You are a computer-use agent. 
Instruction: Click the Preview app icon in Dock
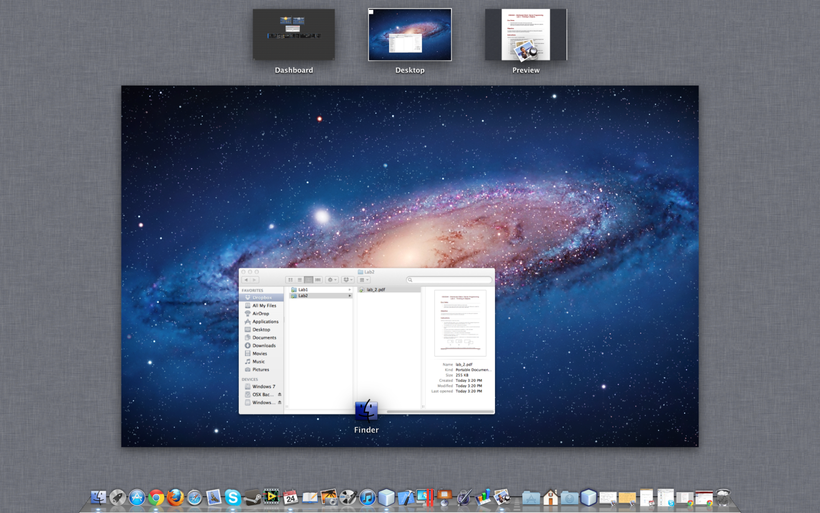[502, 497]
